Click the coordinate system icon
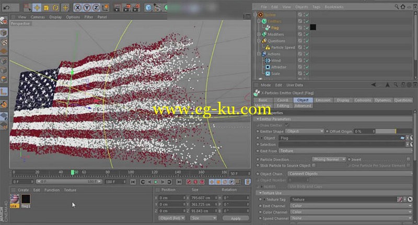418x225 pixels. point(106,8)
